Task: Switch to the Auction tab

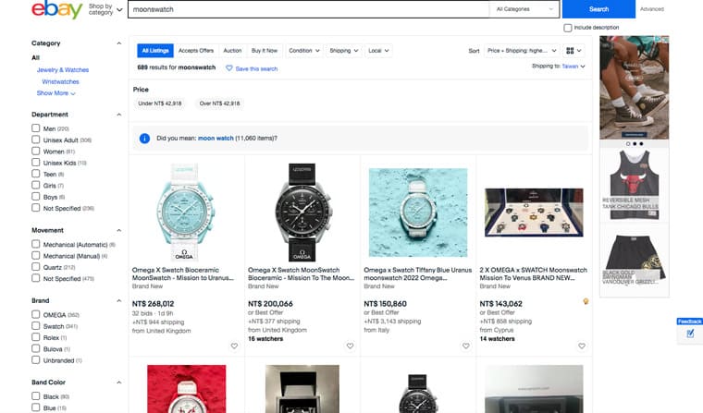Action: [232, 51]
